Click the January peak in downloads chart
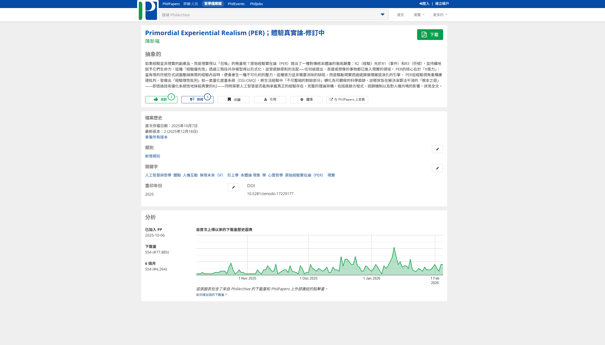This screenshot has width=605, height=345. pos(394,248)
